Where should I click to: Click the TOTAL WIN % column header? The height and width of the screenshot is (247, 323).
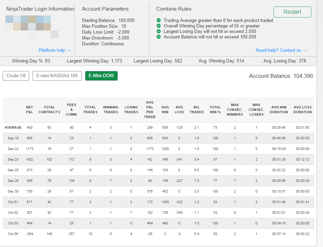click(215, 110)
